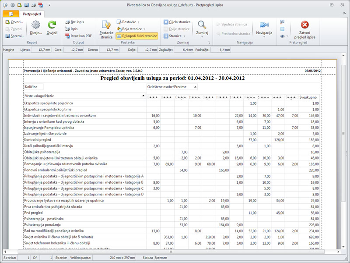Click Otvori to open a report

point(14,22)
